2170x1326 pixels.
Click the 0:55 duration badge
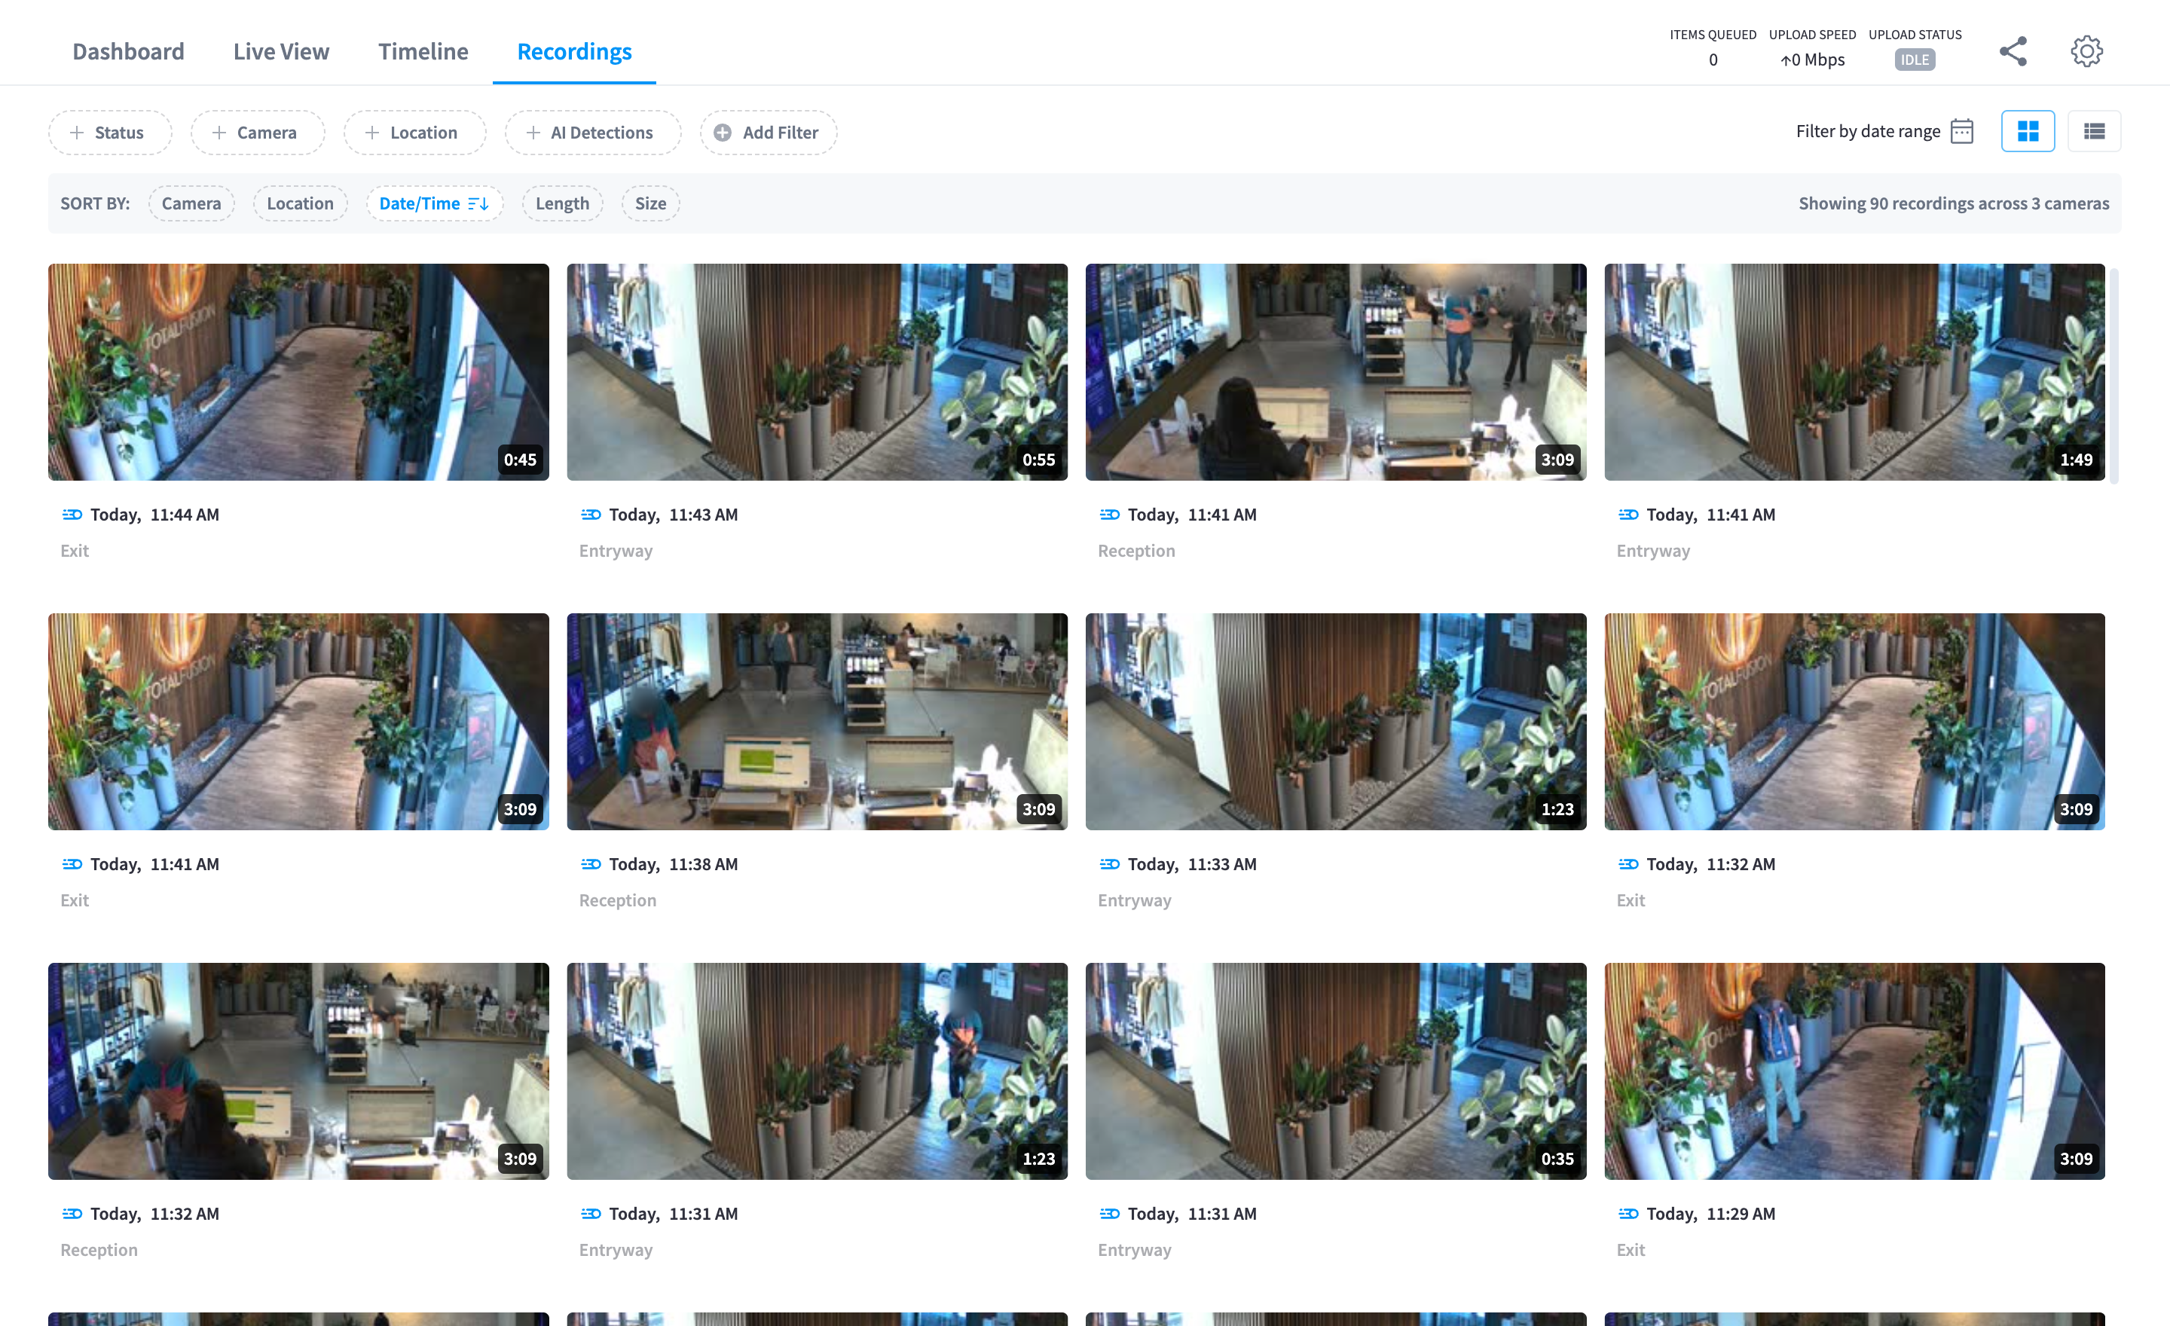click(x=1038, y=460)
